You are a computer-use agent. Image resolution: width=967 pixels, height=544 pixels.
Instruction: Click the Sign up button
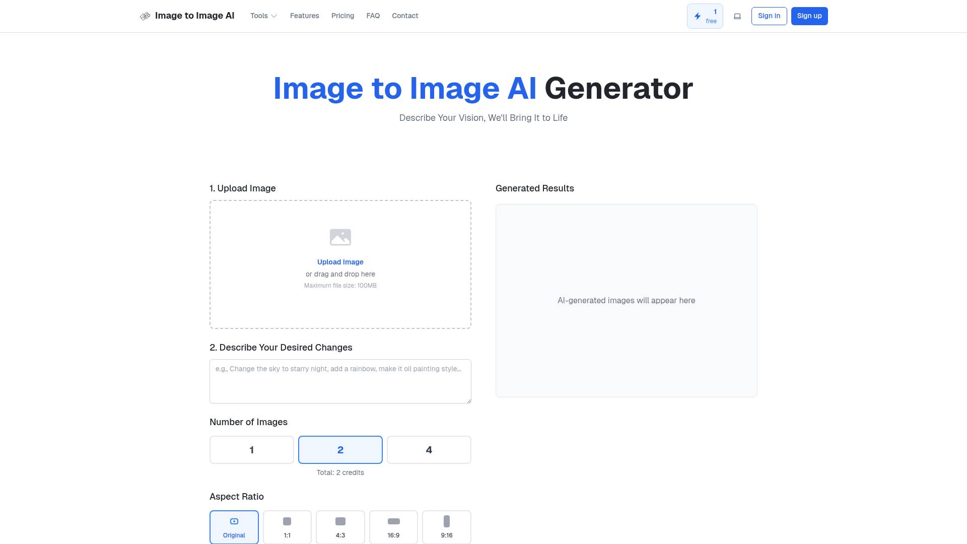pos(809,16)
